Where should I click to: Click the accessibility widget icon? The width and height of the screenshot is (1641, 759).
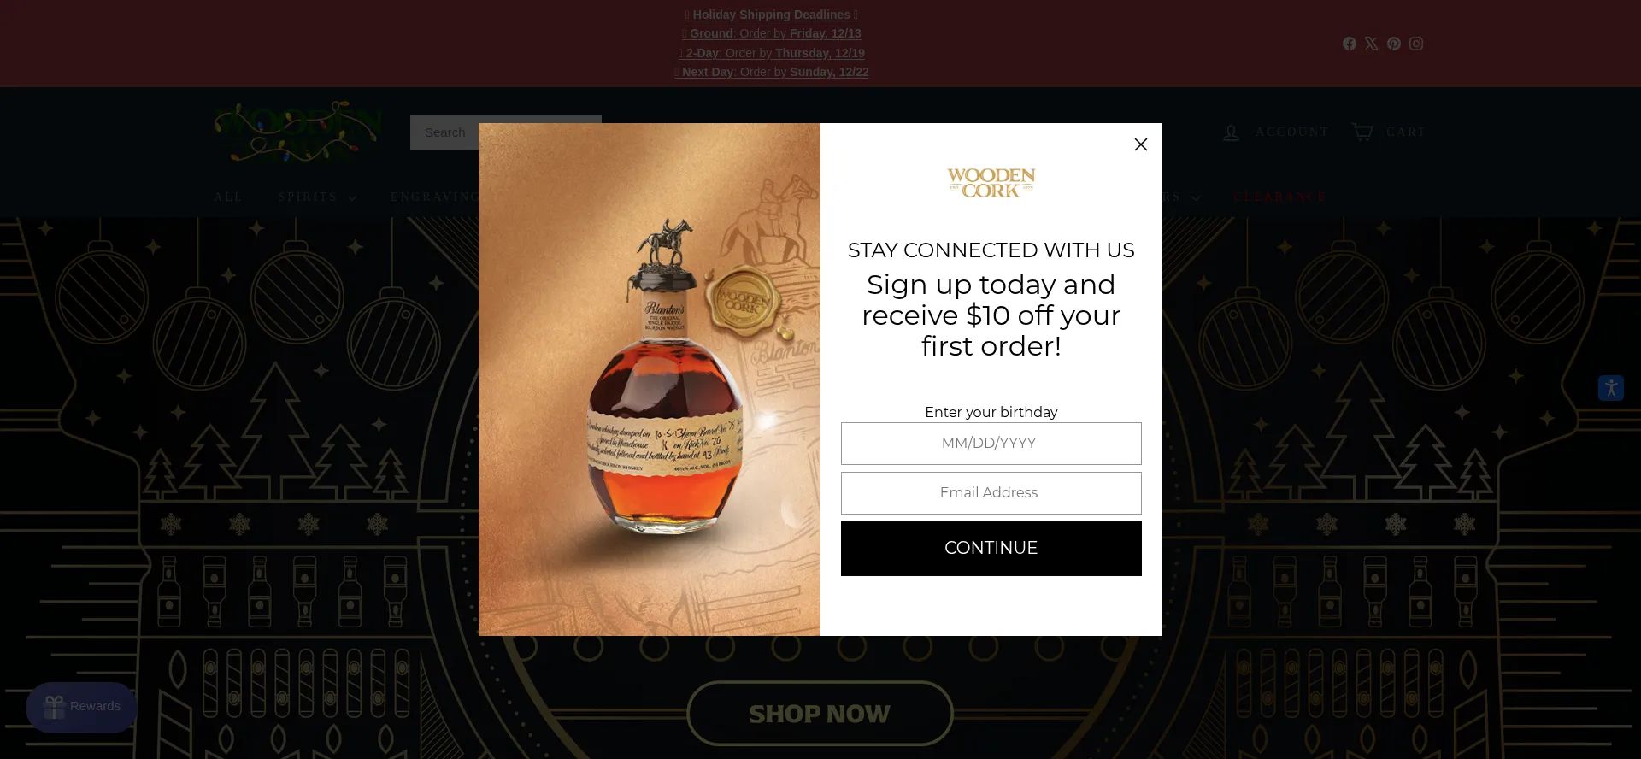pos(1611,388)
